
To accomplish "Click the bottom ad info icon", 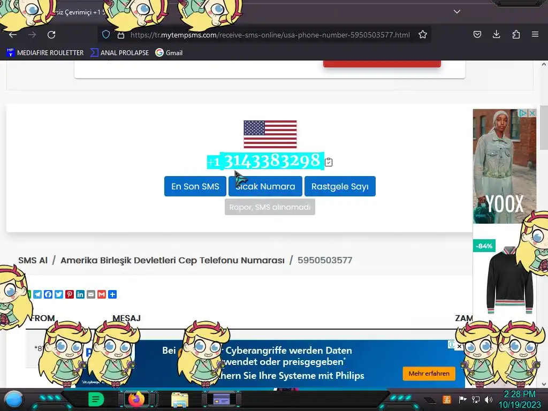I will pyautogui.click(x=452, y=345).
